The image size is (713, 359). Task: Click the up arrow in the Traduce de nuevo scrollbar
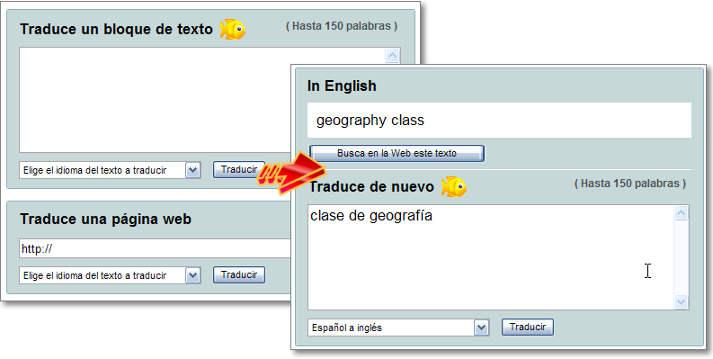coord(681,213)
